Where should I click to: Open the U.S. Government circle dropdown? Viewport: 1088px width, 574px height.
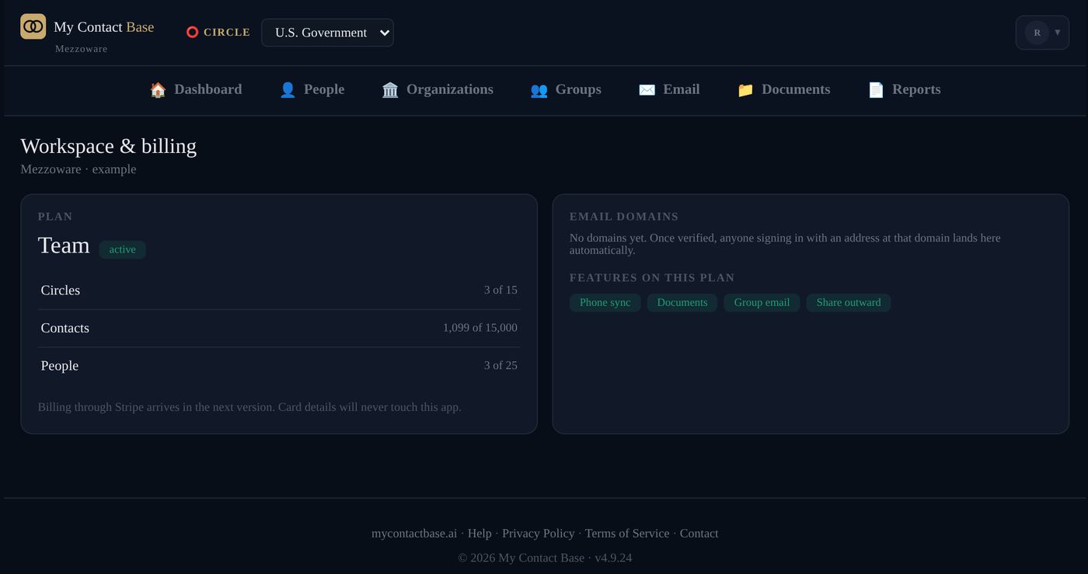pyautogui.click(x=327, y=33)
